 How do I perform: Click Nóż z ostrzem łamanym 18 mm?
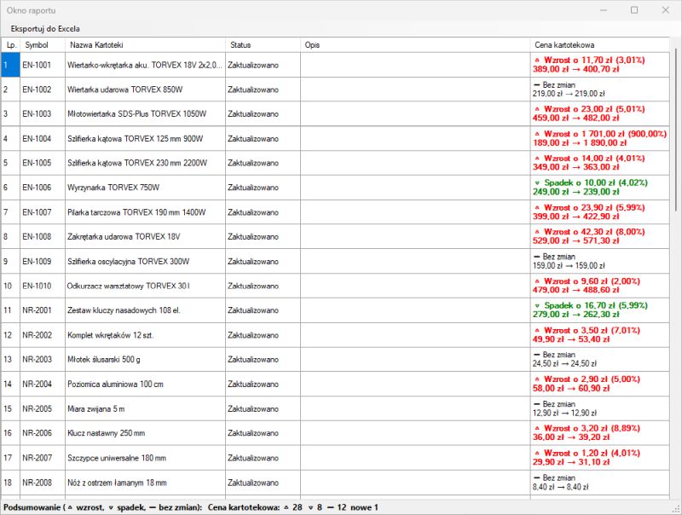145,483
